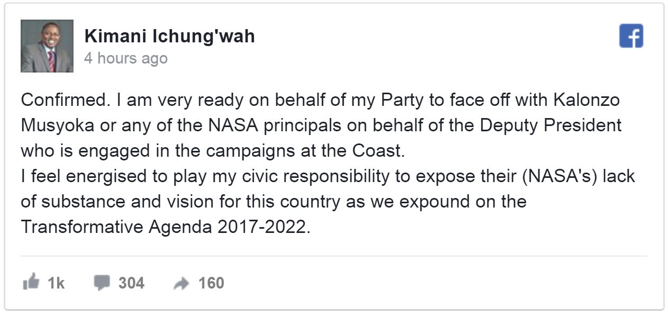View the 1k likes count
The height and width of the screenshot is (315, 668).
click(56, 283)
